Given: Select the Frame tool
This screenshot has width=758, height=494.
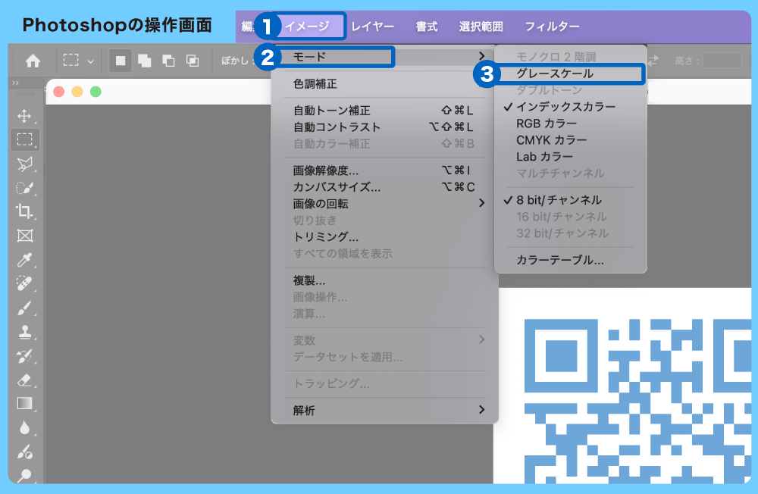Looking at the screenshot, I should [x=25, y=236].
